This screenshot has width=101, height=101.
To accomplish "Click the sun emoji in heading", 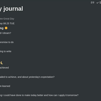I will click(6, 28).
